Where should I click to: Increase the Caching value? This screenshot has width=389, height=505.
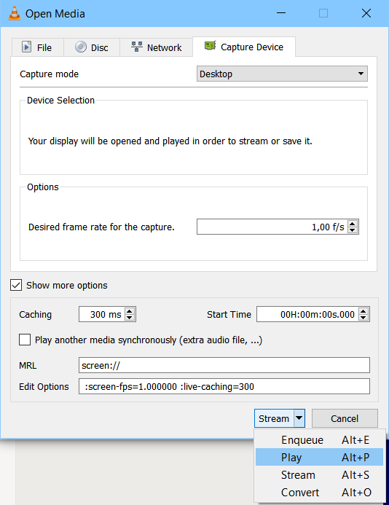(130, 311)
